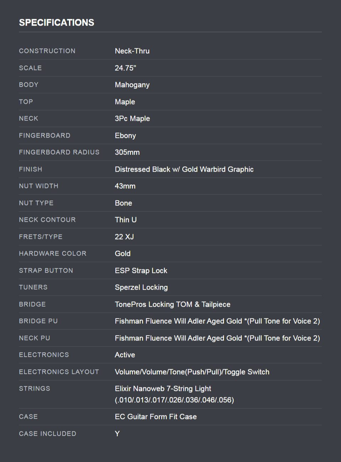Click the Thin U neck contour value
This screenshot has height=462, width=341.
(x=126, y=220)
